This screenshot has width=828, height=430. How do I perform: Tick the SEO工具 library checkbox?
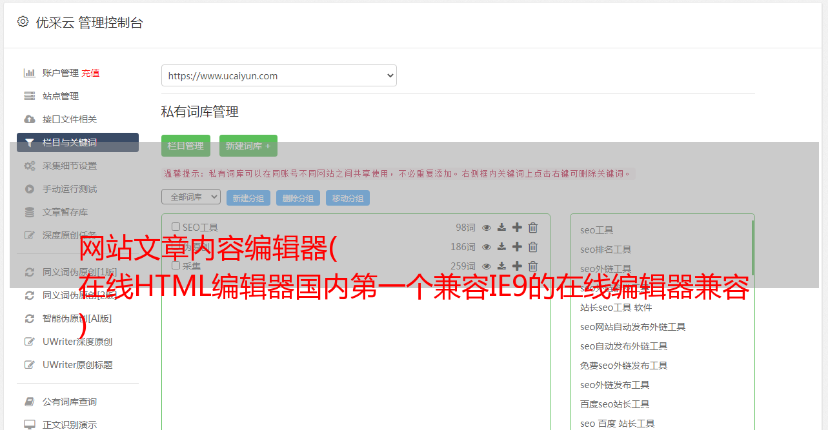click(x=176, y=227)
